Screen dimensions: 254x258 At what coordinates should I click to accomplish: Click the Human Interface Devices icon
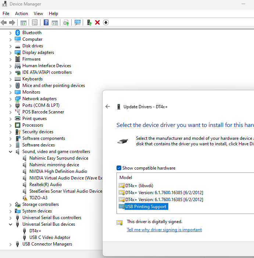(18, 66)
